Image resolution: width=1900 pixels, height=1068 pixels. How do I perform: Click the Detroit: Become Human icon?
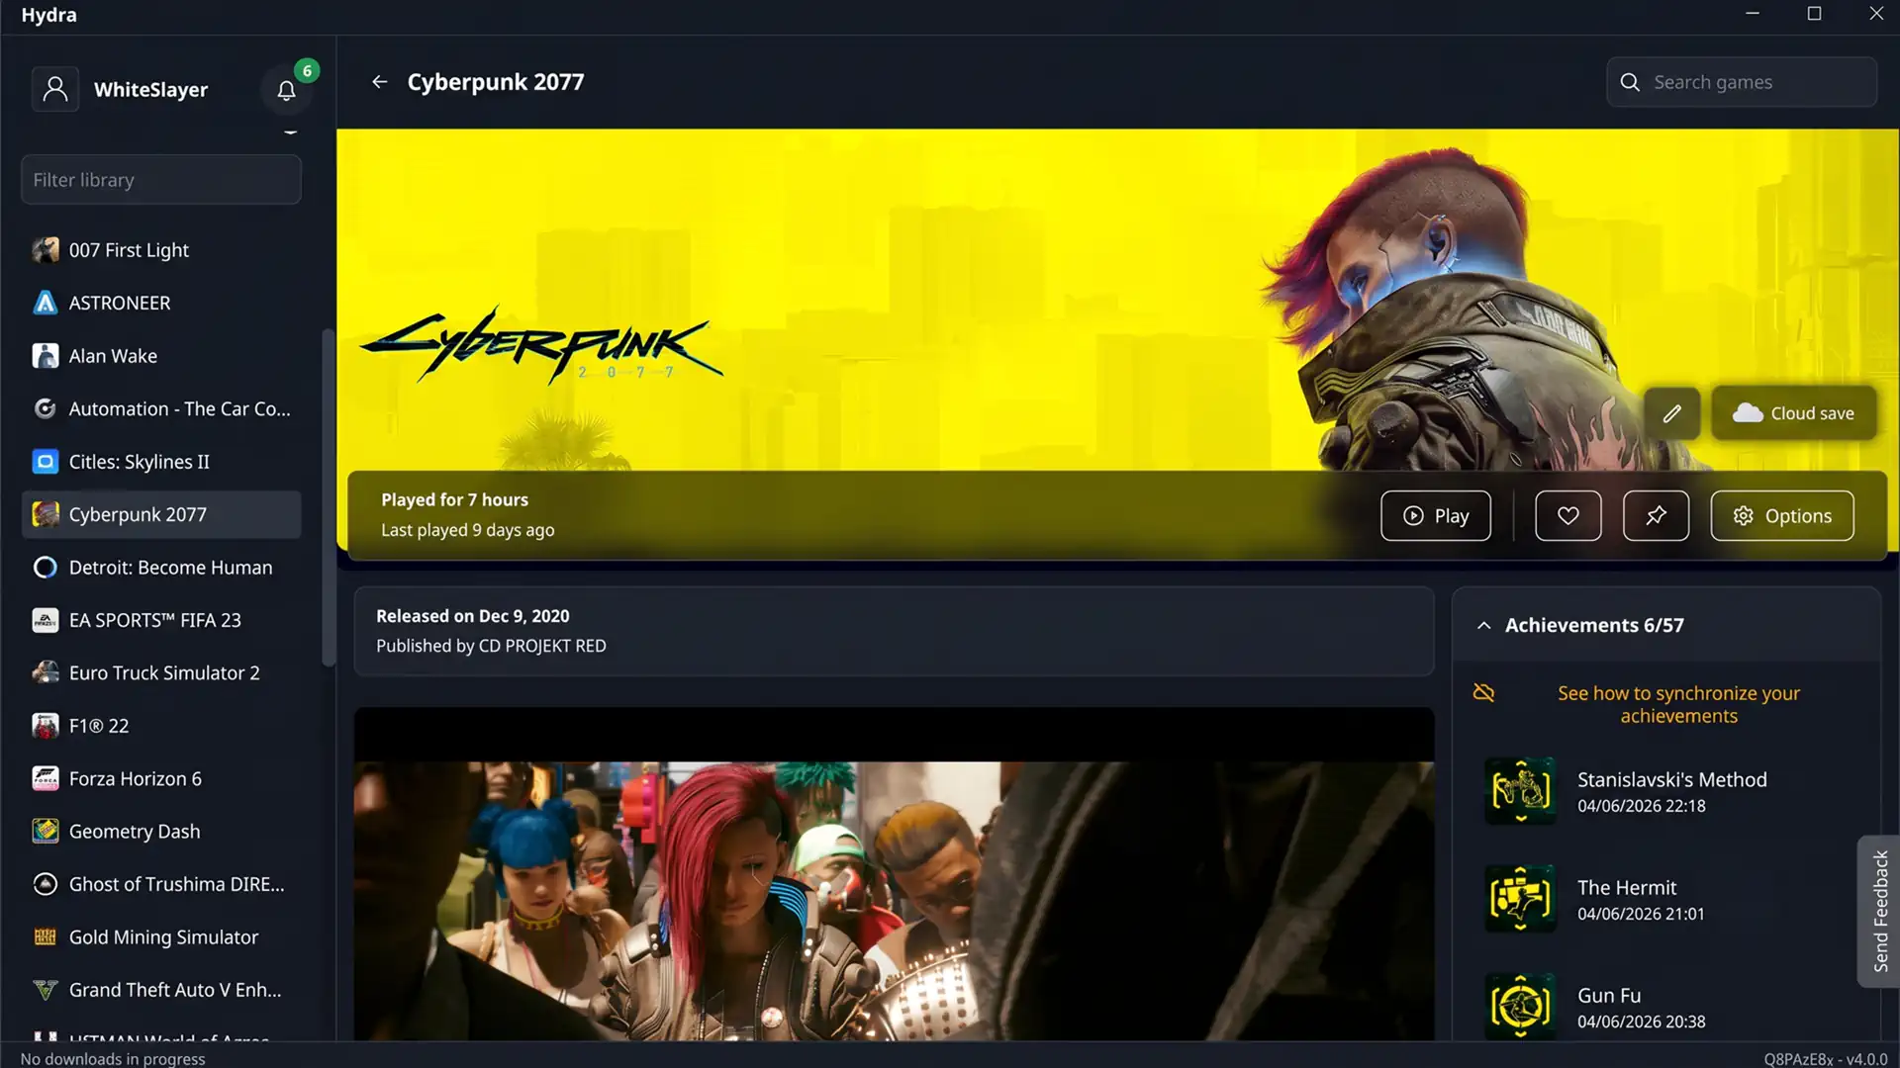click(46, 568)
